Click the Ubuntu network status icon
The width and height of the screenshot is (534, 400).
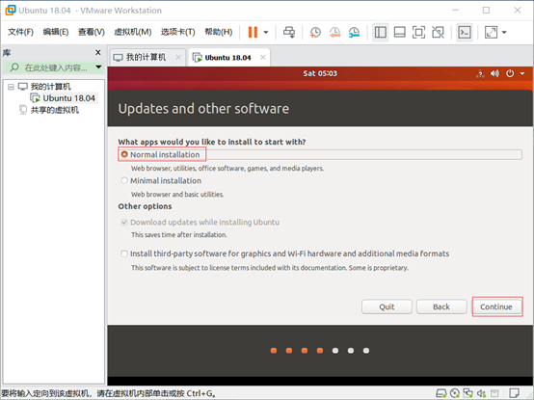coord(480,73)
